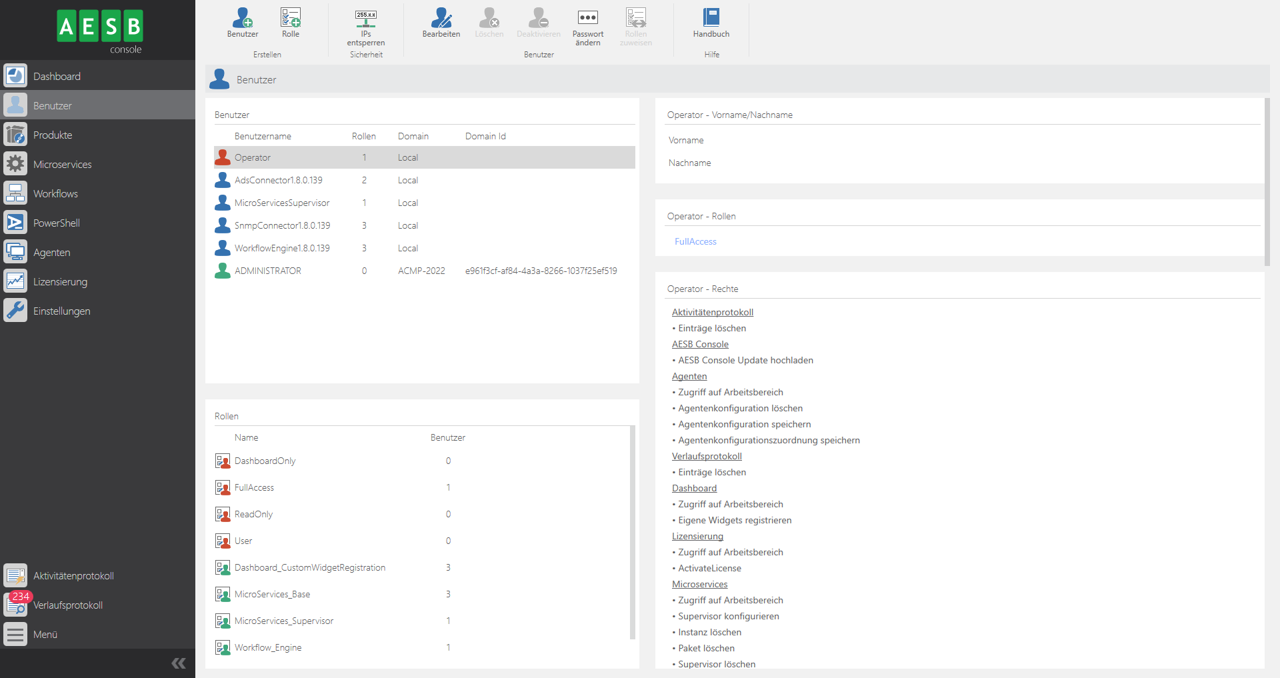Open the Menü hamburger entry
Viewport: 1280px width, 678px height.
pos(45,635)
